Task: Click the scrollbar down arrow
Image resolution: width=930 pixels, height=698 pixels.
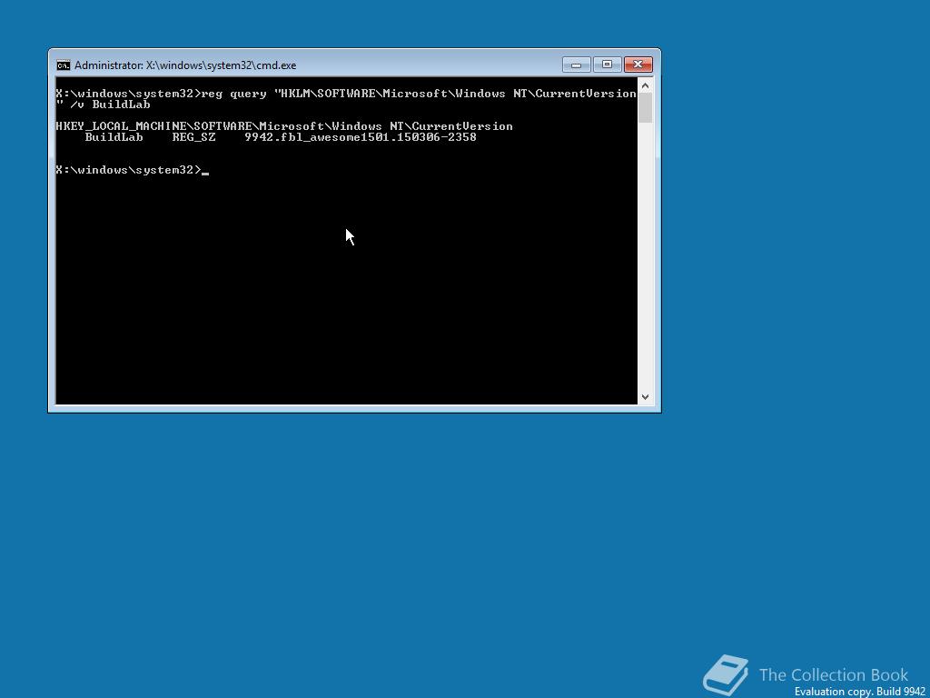Action: pos(646,397)
